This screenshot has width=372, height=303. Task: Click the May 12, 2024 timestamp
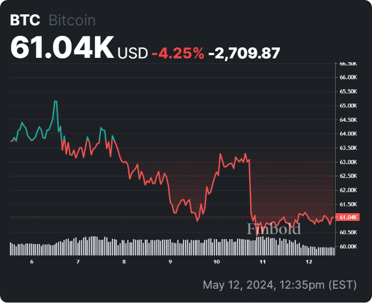click(x=279, y=285)
